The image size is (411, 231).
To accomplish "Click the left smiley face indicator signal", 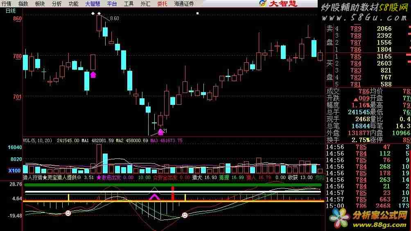I will (x=68, y=213).
